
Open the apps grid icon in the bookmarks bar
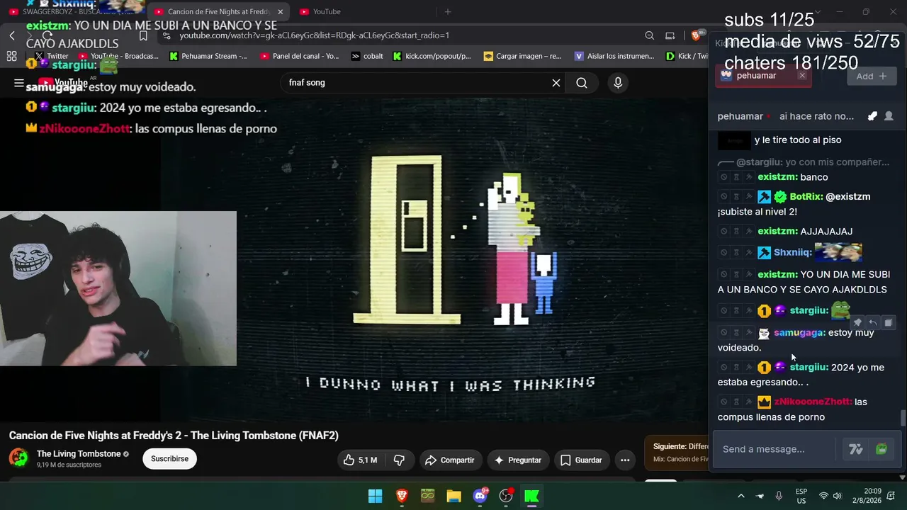pos(11,56)
